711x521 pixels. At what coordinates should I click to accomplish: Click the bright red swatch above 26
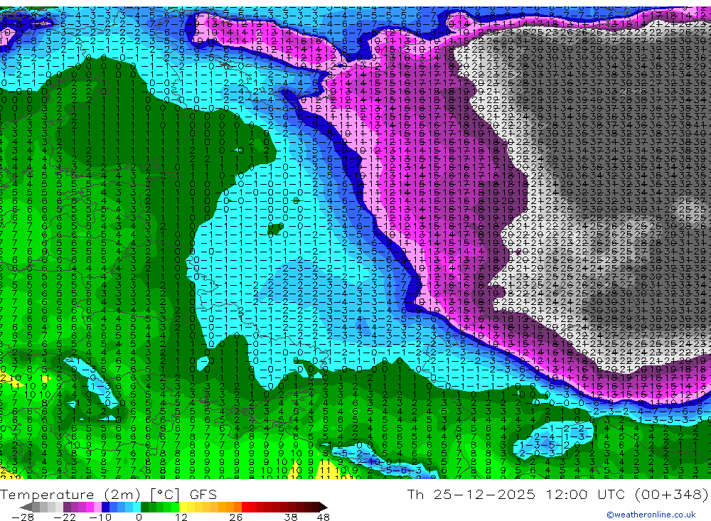point(245,507)
